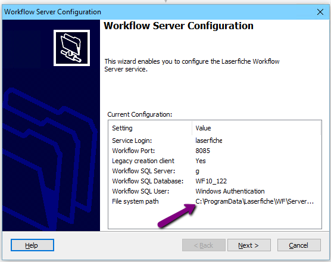Click the network folder wizard icon
The image size is (331, 262).
[x=71, y=48]
